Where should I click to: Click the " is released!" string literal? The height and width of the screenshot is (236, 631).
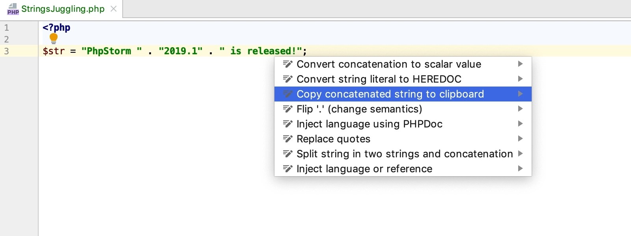pos(261,51)
